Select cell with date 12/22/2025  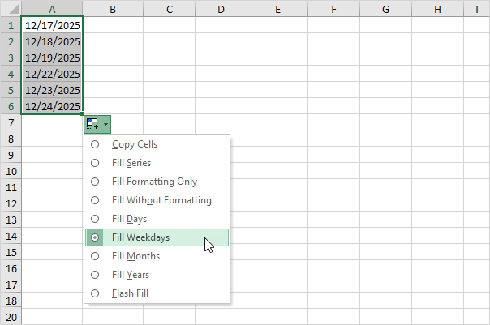52,74
